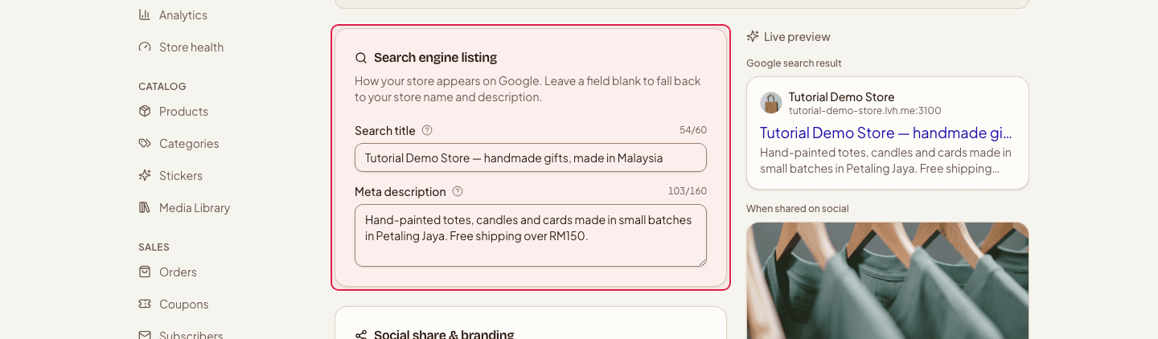Click the Store health gauge icon

click(x=145, y=47)
